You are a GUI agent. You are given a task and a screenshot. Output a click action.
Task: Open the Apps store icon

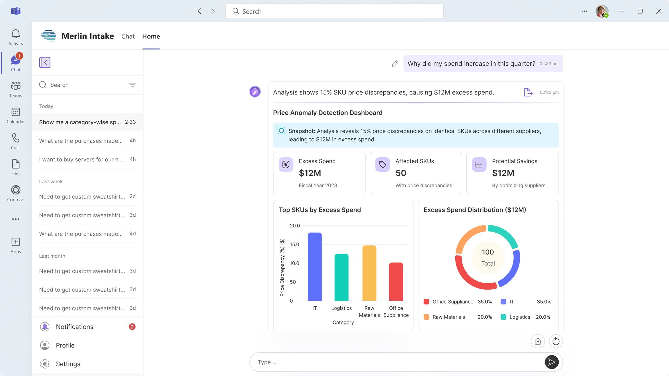16,245
